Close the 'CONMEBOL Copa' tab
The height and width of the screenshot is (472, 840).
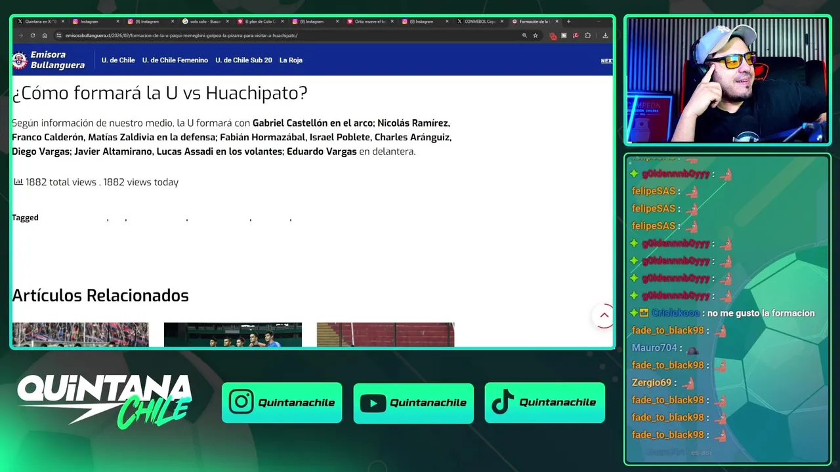point(502,22)
